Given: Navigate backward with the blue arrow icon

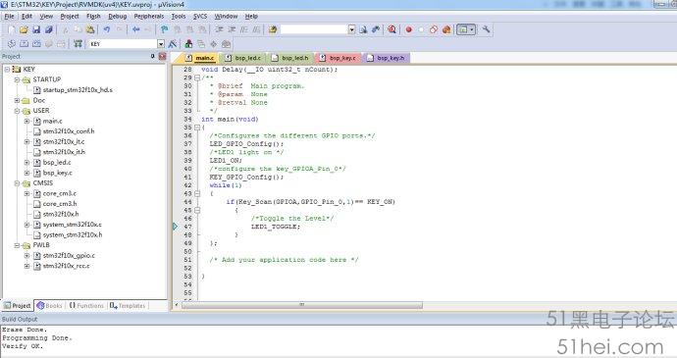Looking at the screenshot, I should 136,29.
